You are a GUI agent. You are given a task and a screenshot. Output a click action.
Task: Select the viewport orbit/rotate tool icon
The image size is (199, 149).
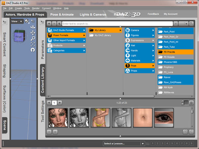pos(33,27)
